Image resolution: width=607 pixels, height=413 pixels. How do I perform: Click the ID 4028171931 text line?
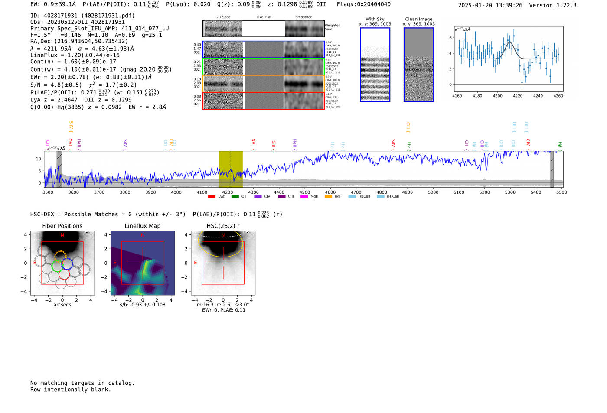[82, 16]
